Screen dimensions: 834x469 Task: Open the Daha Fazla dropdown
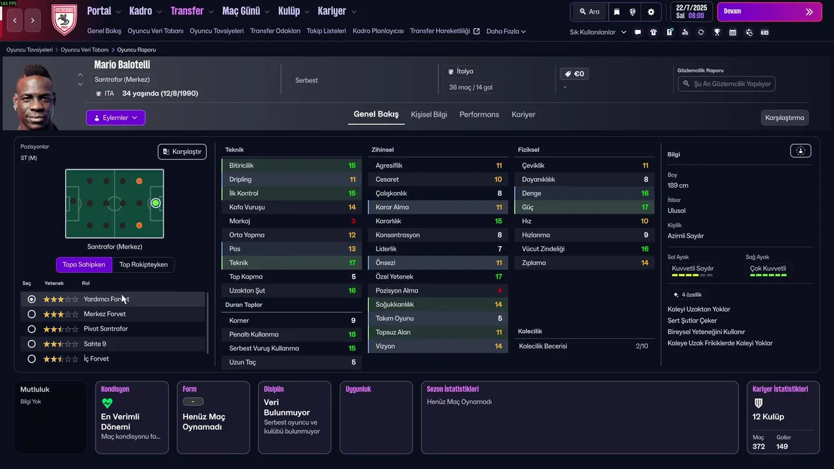coord(506,31)
